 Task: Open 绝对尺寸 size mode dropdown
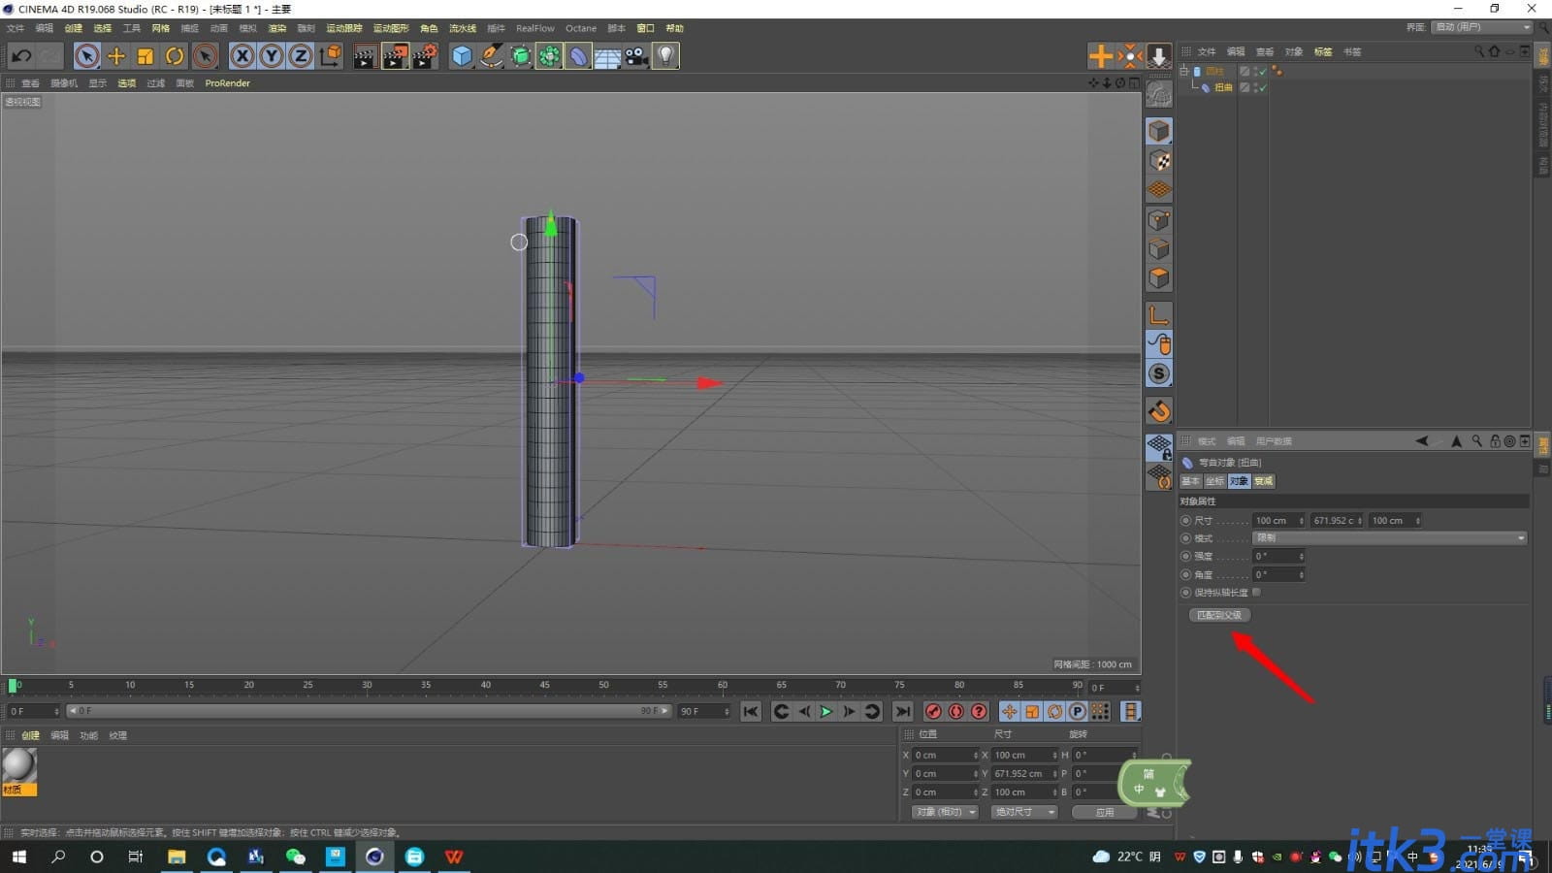(x=1024, y=812)
